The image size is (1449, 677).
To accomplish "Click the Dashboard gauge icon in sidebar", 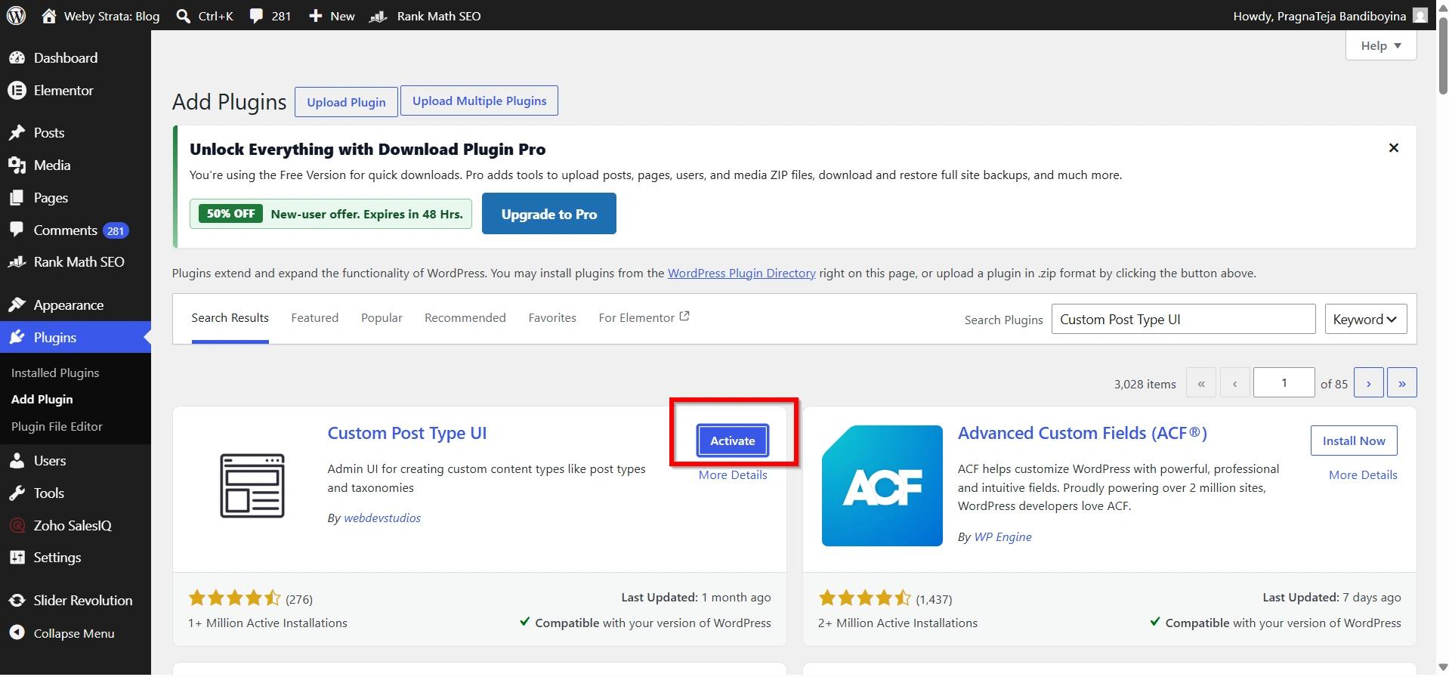I will pyautogui.click(x=17, y=57).
